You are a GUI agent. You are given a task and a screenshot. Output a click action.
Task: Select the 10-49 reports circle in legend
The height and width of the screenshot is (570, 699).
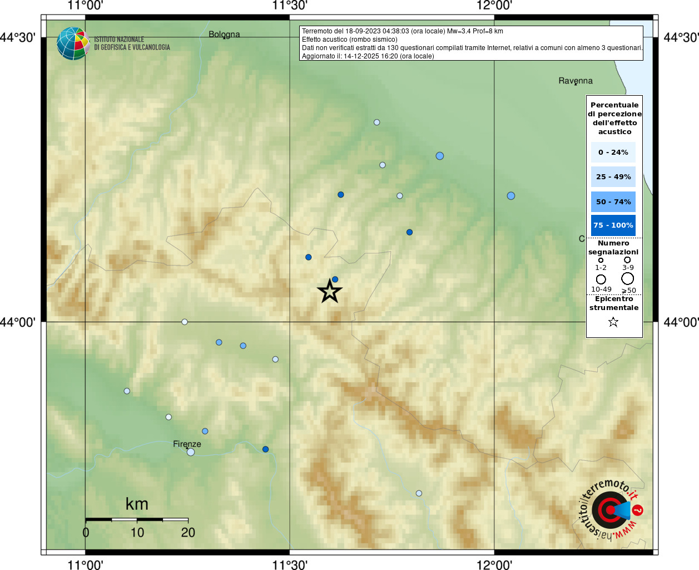601,279
